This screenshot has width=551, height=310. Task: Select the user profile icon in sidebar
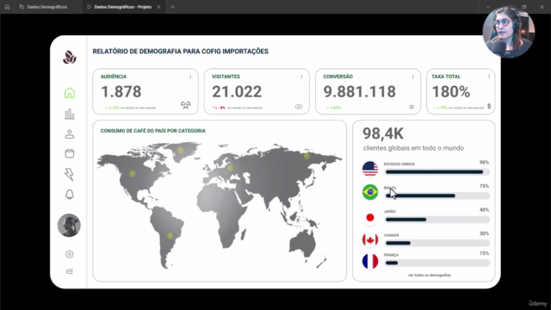(x=70, y=134)
